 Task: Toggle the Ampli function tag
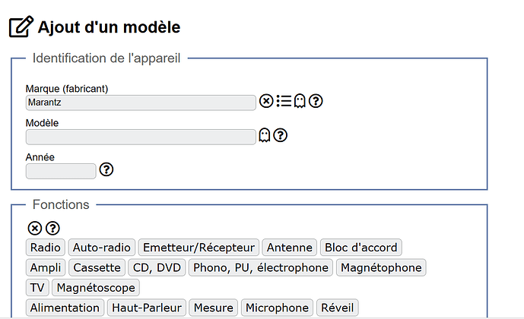click(x=46, y=267)
